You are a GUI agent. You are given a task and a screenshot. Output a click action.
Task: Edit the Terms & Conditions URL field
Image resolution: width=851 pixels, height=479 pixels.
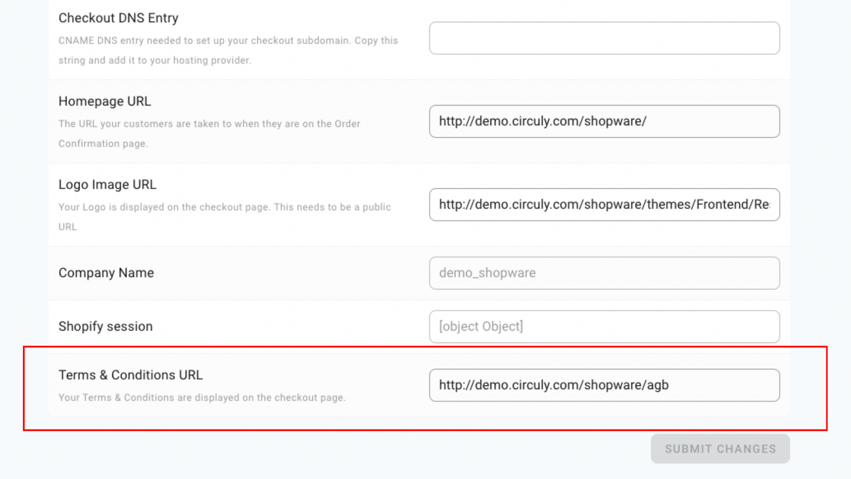tap(604, 385)
